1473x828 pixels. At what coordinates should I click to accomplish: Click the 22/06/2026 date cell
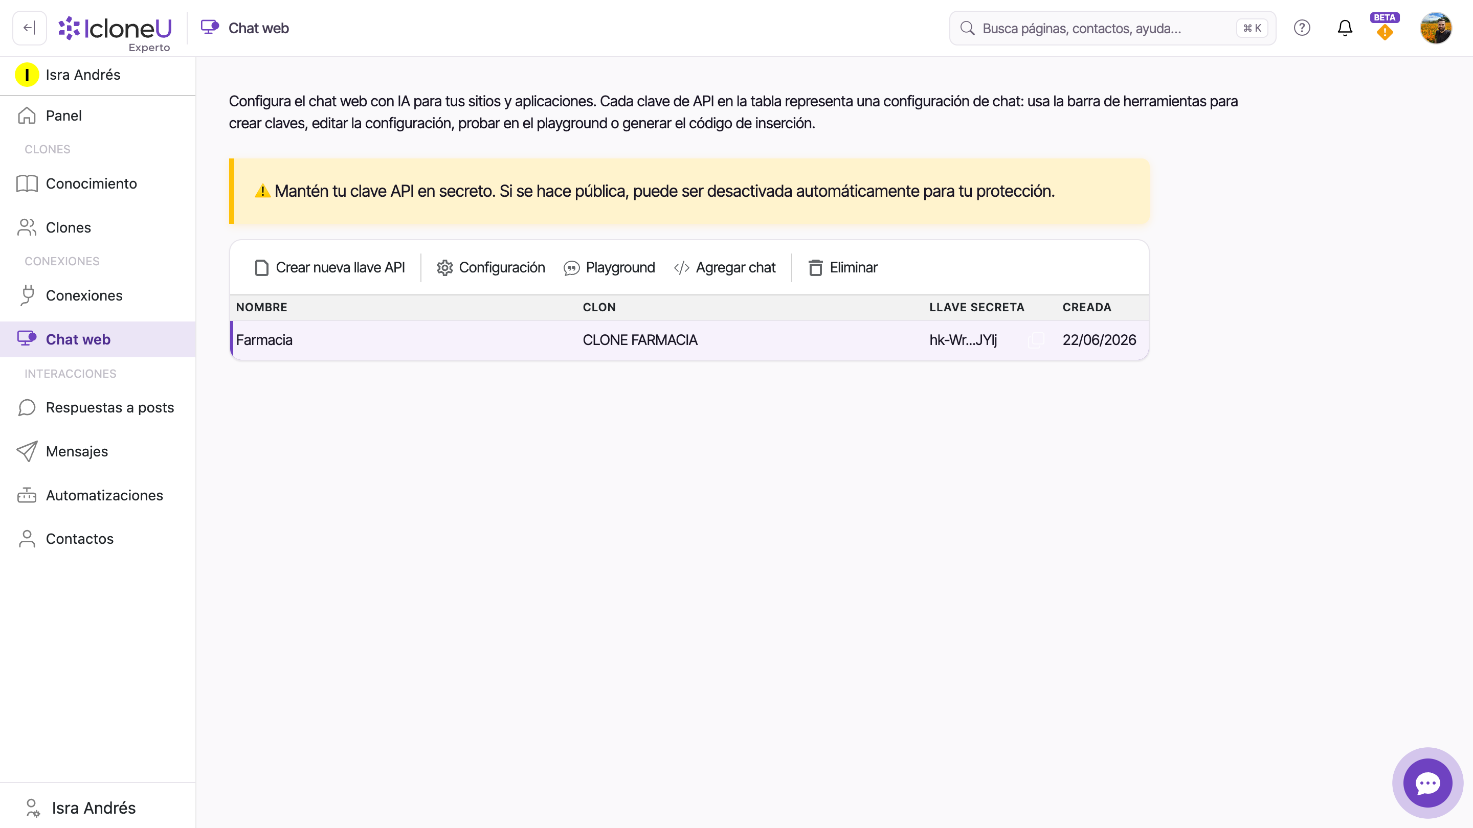[x=1099, y=340]
